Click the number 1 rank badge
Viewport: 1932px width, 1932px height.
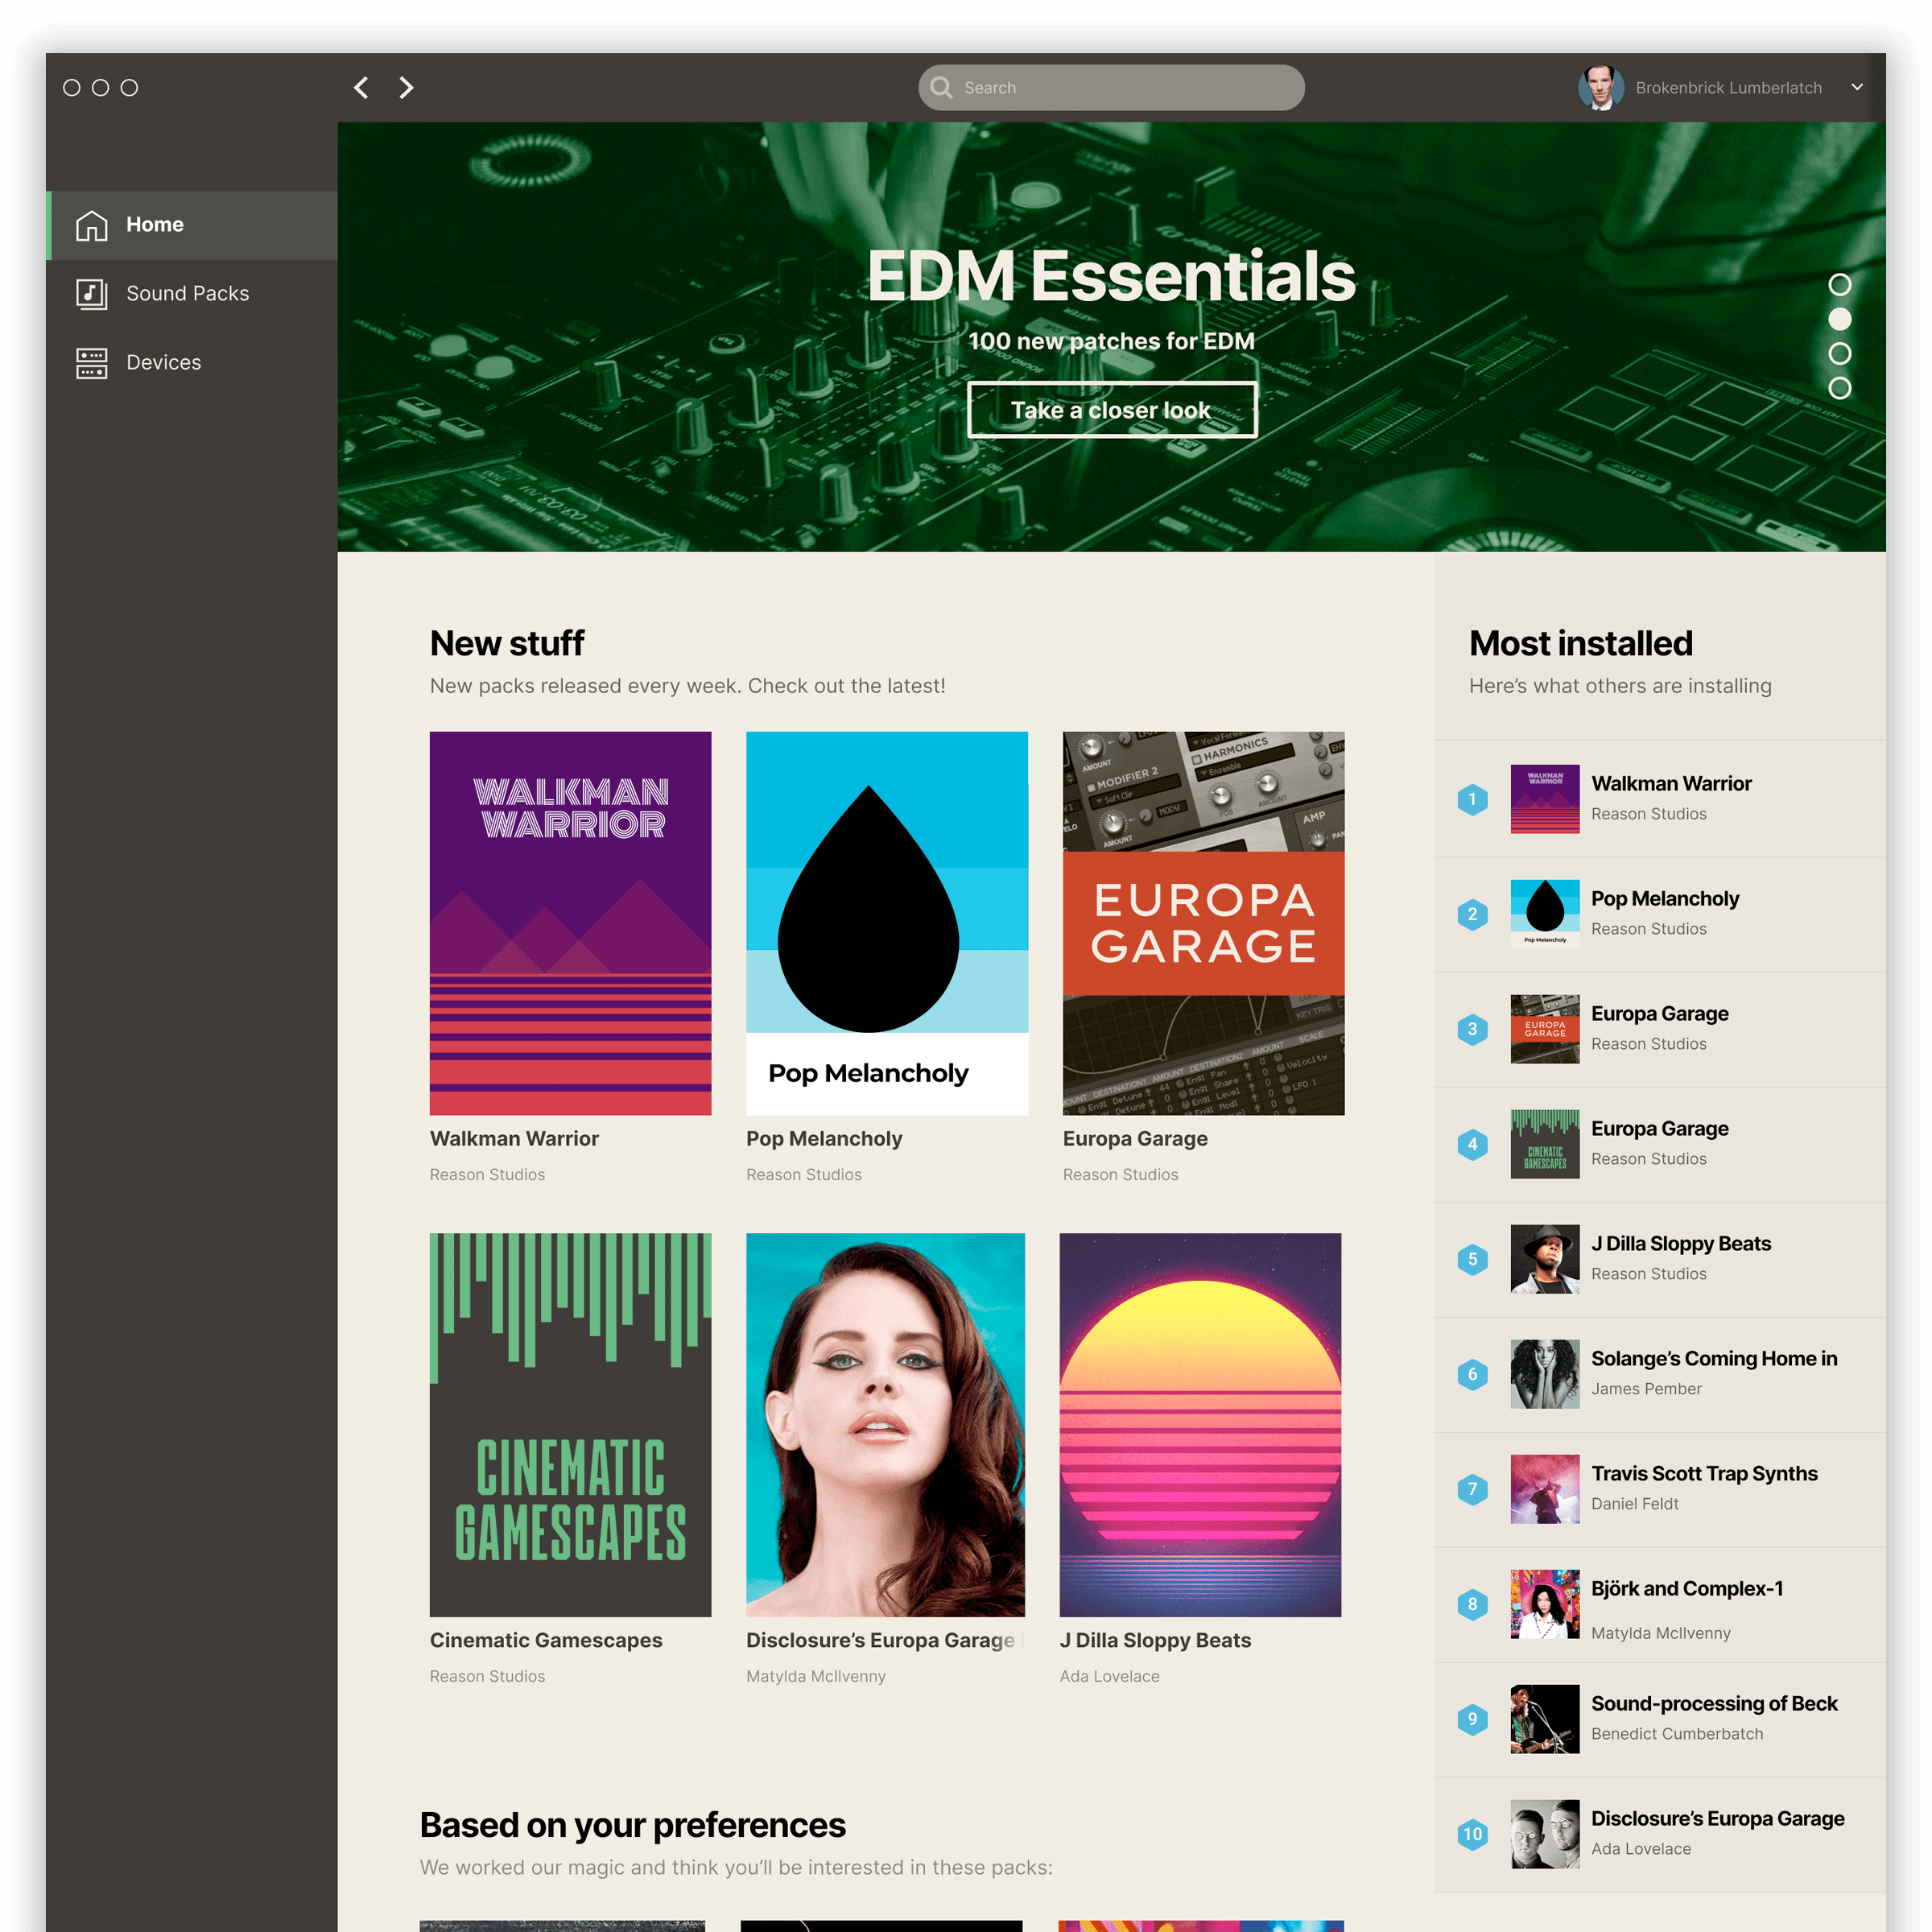[1472, 799]
